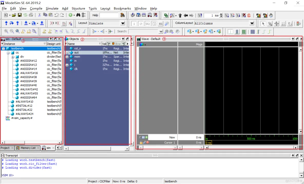Open the Structure menu
Image resolution: width=304 pixels, height=184 pixels.
tap(78, 8)
